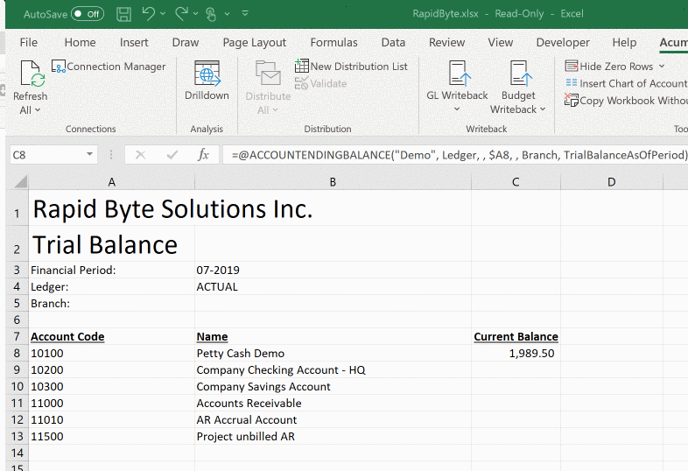
Task: Click the Distribute All envelope icon
Action: click(268, 74)
